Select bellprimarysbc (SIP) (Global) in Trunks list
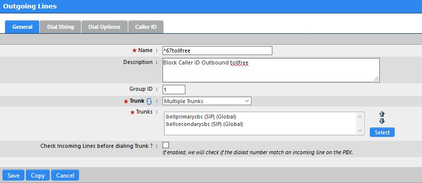This screenshot has width=422, height=183. point(201,117)
